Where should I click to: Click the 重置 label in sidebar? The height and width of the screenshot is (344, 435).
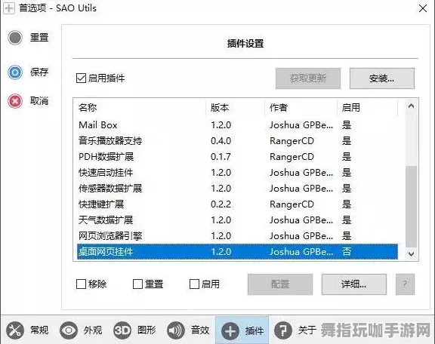pyautogui.click(x=39, y=38)
